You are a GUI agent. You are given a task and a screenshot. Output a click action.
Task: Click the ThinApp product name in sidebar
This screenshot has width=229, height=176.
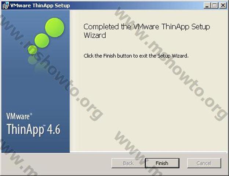point(25,130)
